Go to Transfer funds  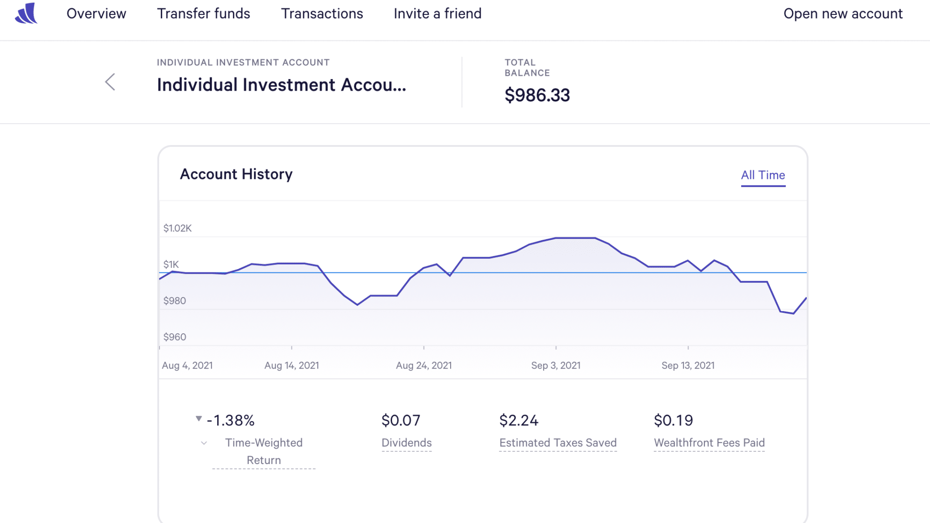[x=203, y=13]
